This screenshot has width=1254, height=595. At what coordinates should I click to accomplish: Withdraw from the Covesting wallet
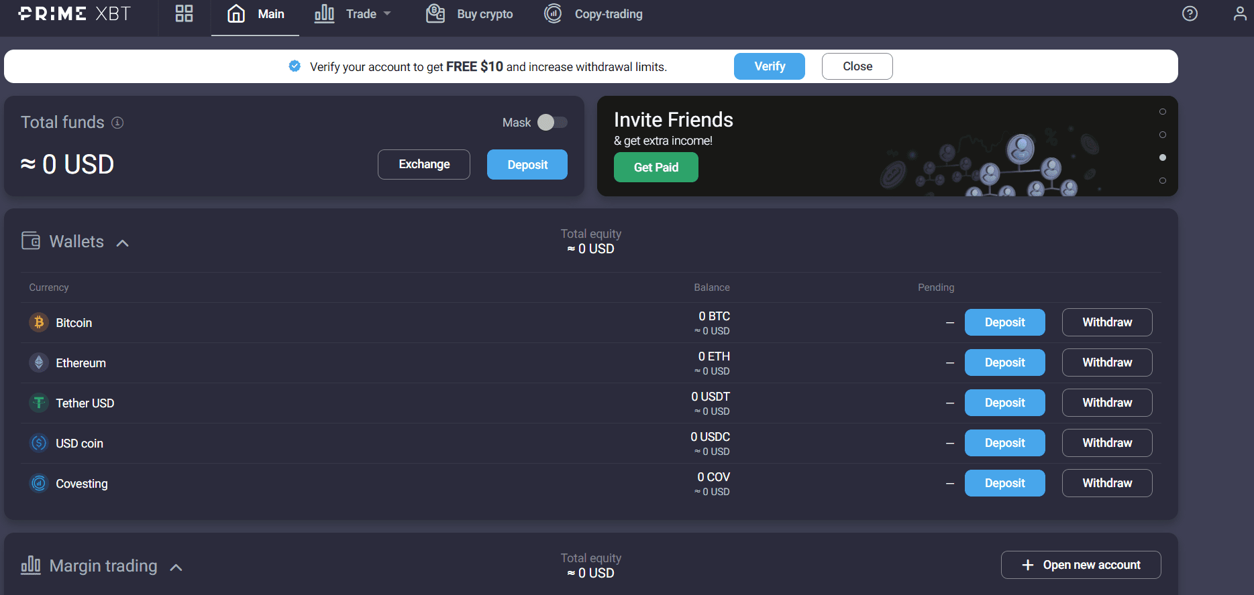(x=1107, y=483)
